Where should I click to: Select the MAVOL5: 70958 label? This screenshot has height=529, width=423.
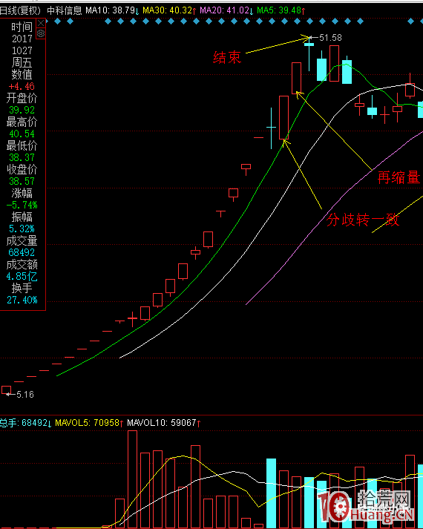pos(89,423)
